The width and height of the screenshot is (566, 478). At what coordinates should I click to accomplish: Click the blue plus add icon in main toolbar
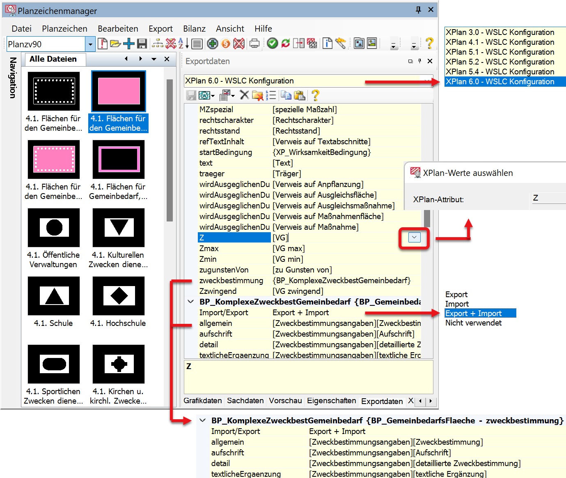(129, 43)
